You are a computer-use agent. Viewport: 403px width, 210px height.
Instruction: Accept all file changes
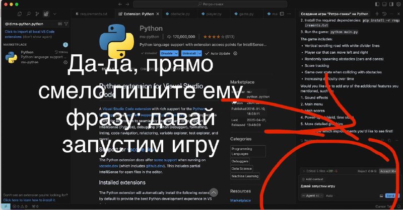(x=388, y=171)
